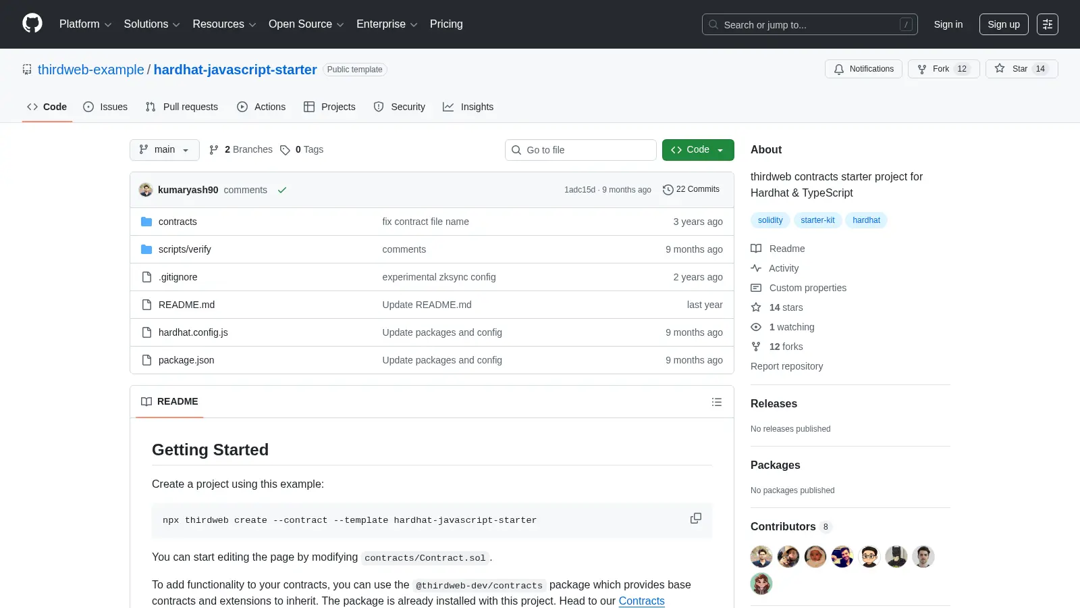Open the main branch selector dropdown
This screenshot has height=608, width=1080.
point(165,150)
